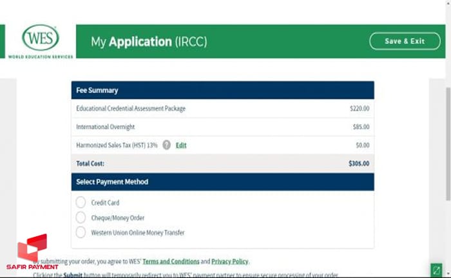Click the WES globe logo
The image size is (451, 278).
[x=40, y=38]
